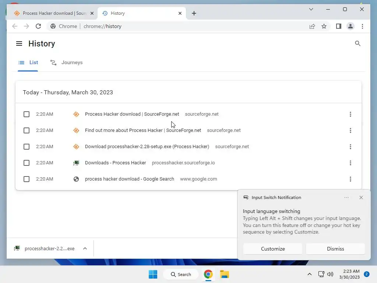This screenshot has width=377, height=283.
Task: Open a new tab with the plus button
Action: click(194, 13)
